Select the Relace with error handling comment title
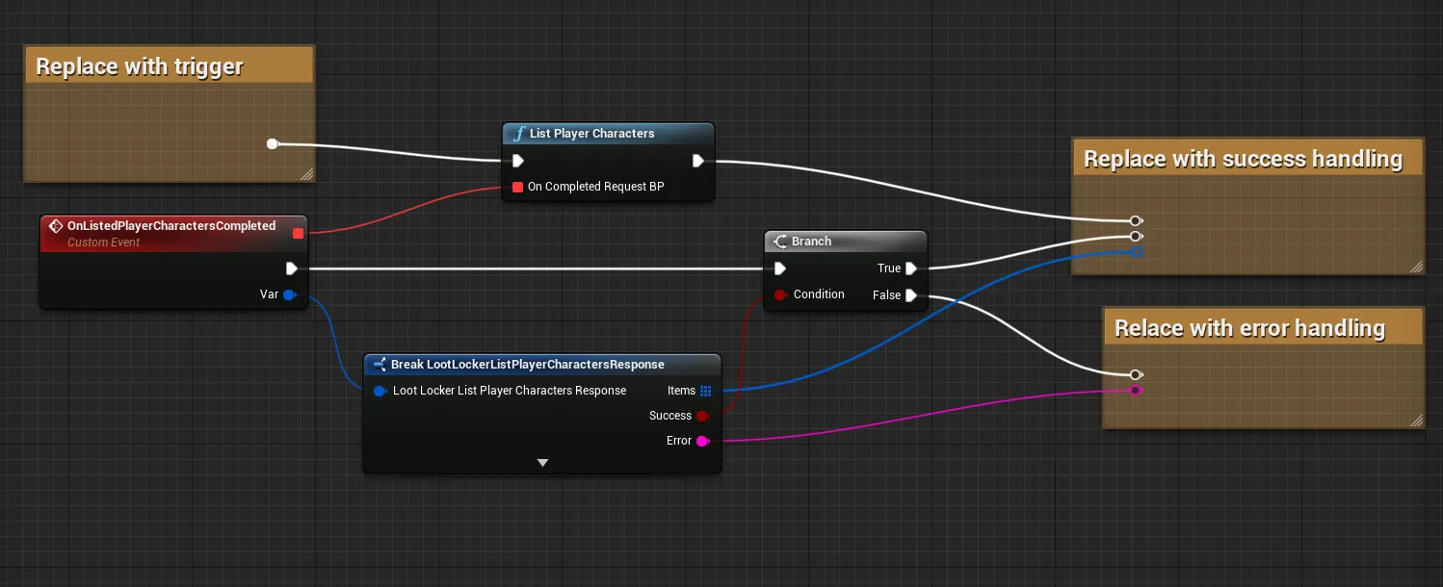 tap(1249, 328)
